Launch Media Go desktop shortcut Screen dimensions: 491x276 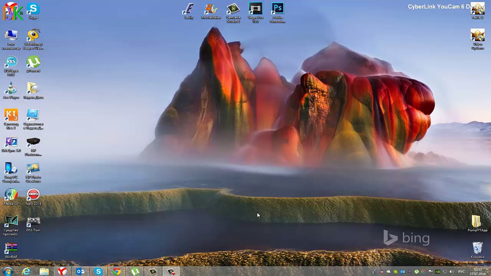pyautogui.click(x=11, y=197)
